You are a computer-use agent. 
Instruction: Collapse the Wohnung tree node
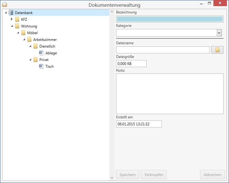pyautogui.click(x=12, y=26)
